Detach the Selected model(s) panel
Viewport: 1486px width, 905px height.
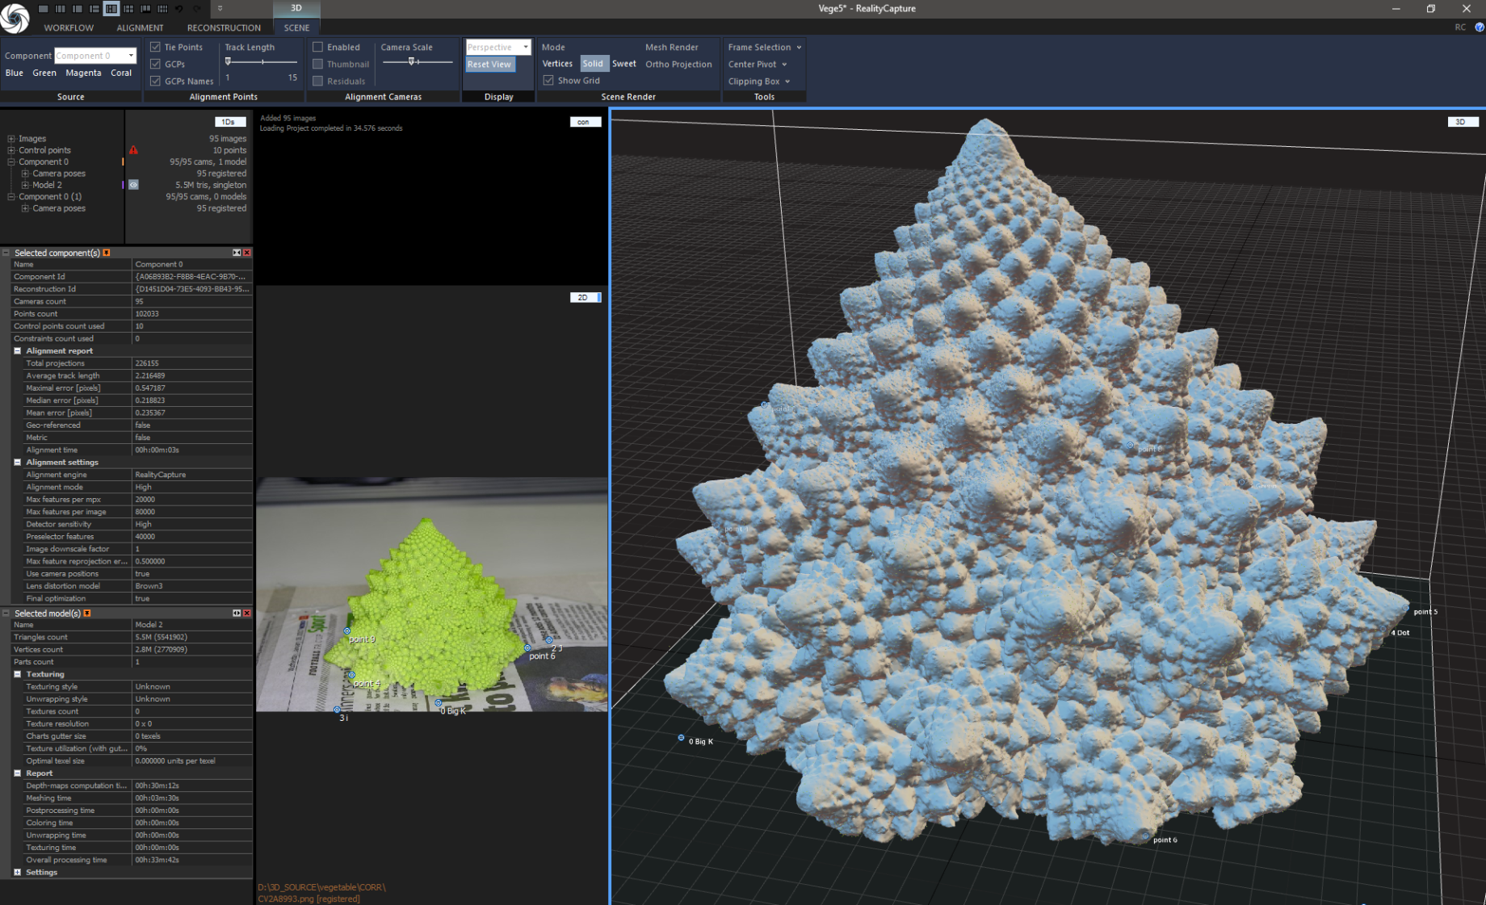(237, 614)
